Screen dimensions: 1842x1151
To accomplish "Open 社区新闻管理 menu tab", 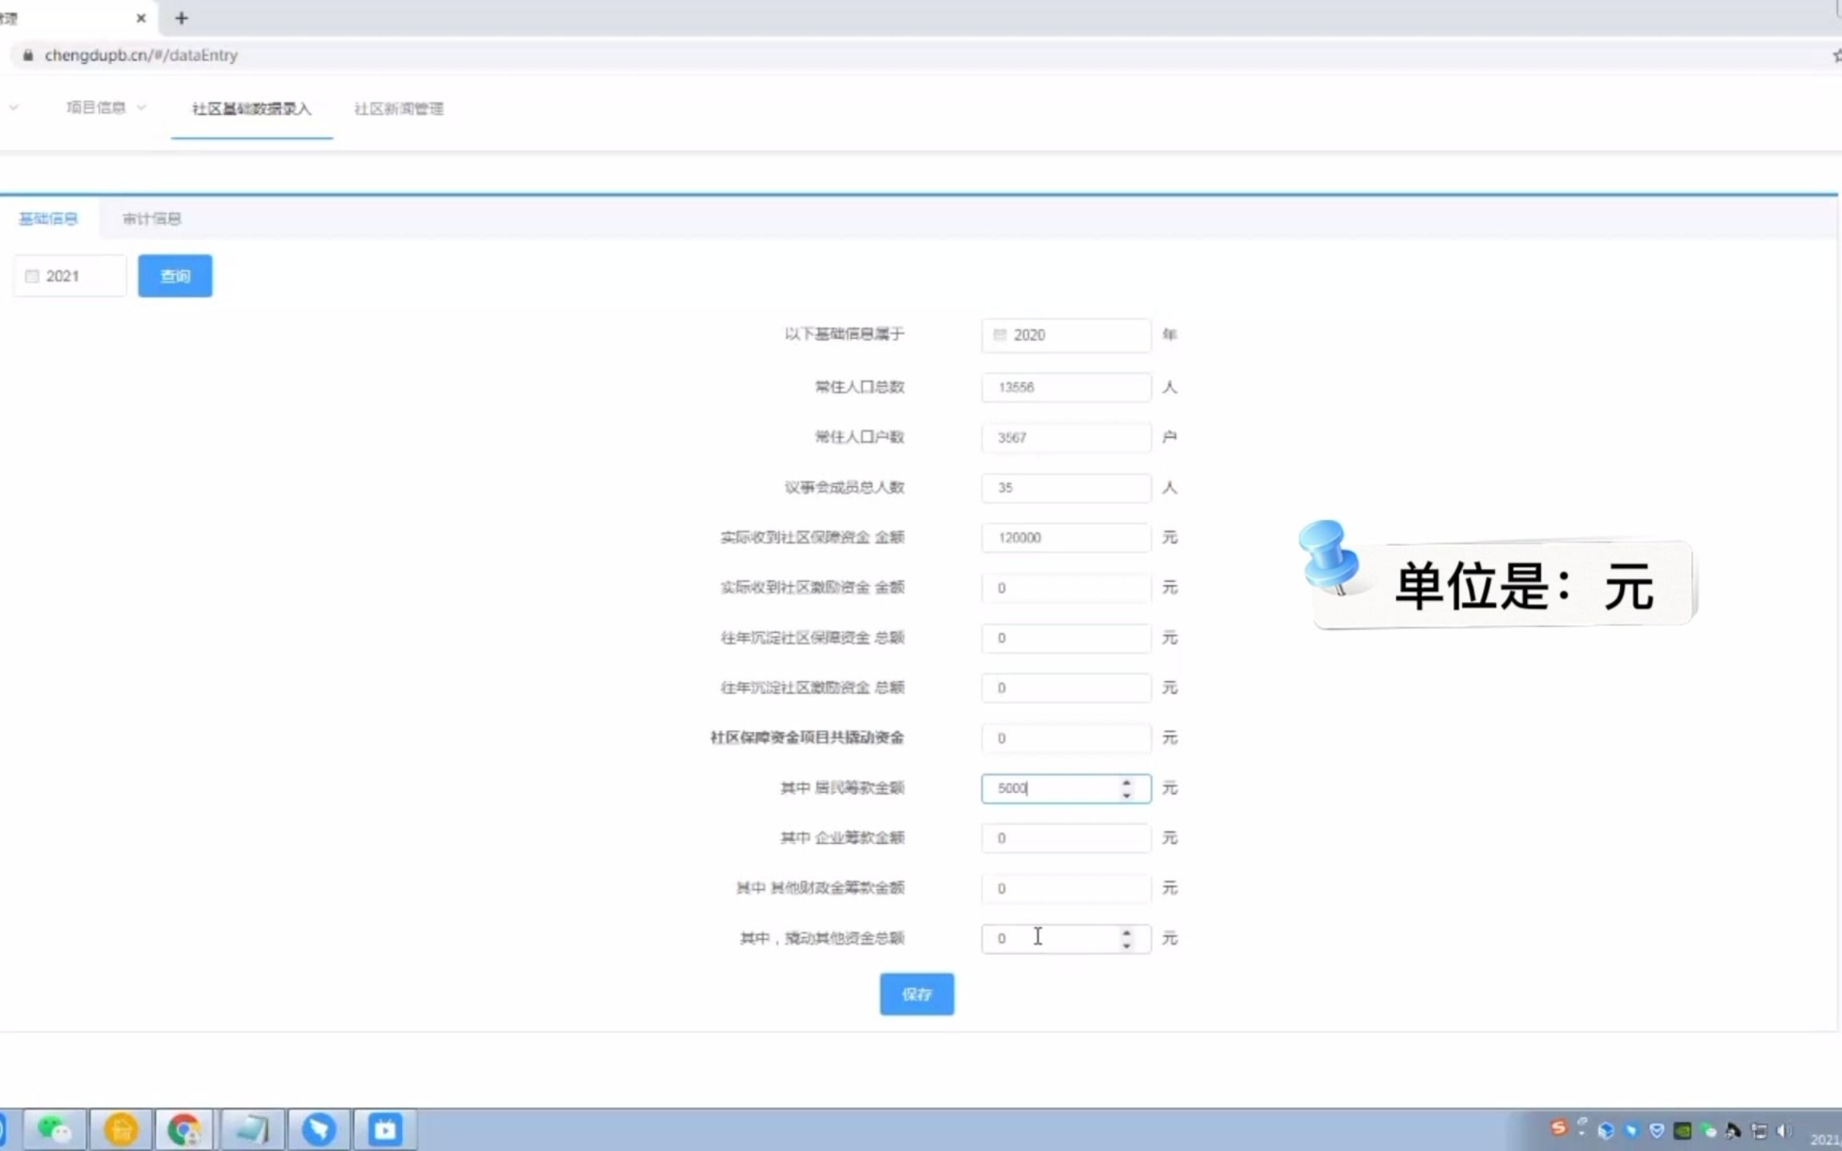I will pos(398,109).
